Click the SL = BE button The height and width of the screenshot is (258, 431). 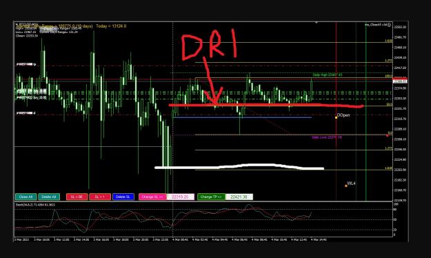click(x=77, y=197)
